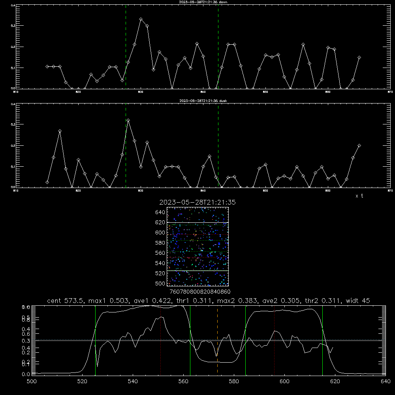Viewport: 395px width, 395px height.
Task: Select the highest diamond marker in the dawn plot
Action: click(x=141, y=19)
